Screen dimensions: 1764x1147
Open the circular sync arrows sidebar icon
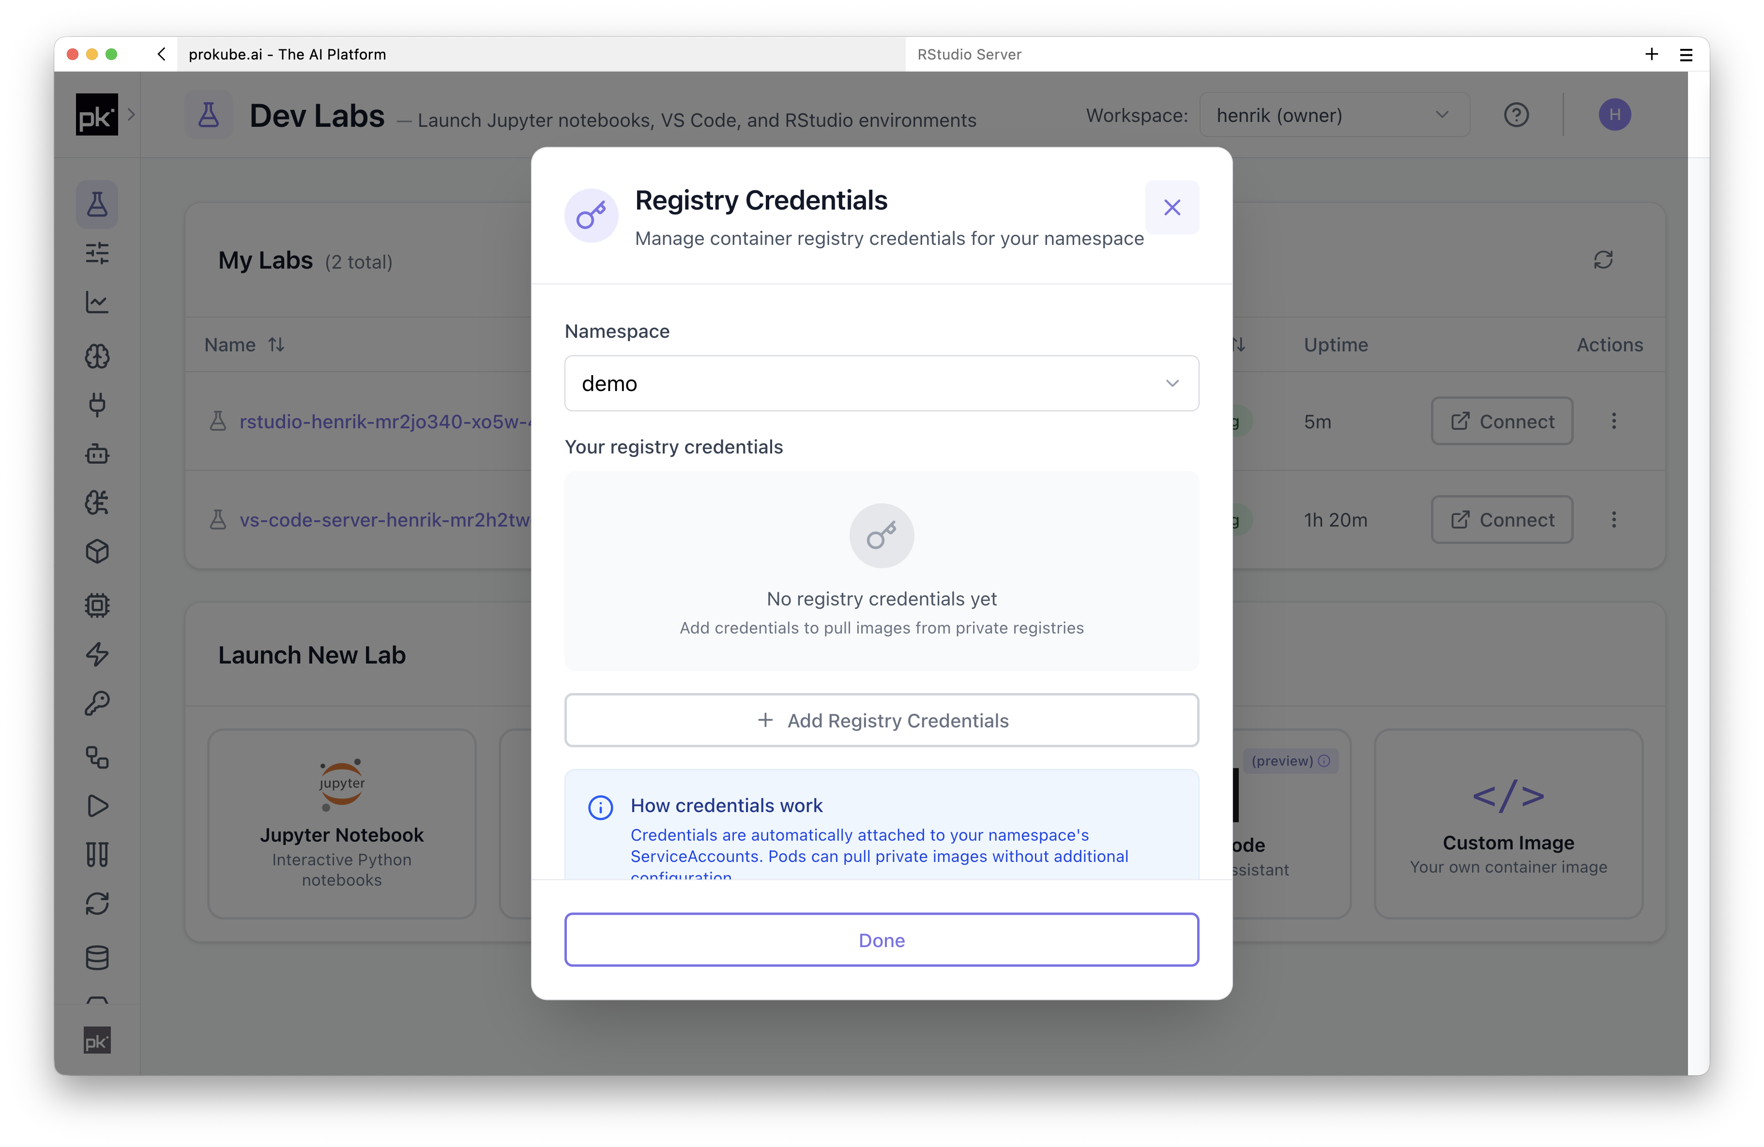tap(97, 904)
